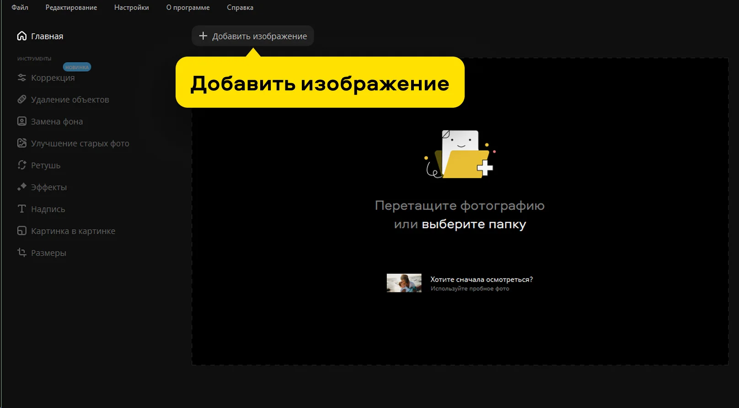This screenshot has height=408, width=739.
Task: Click the icon for Улучшение старых фото
Action: tap(21, 143)
